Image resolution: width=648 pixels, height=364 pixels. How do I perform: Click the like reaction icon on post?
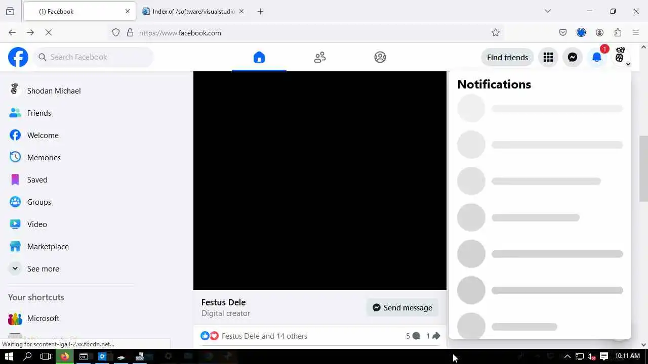[x=205, y=336]
